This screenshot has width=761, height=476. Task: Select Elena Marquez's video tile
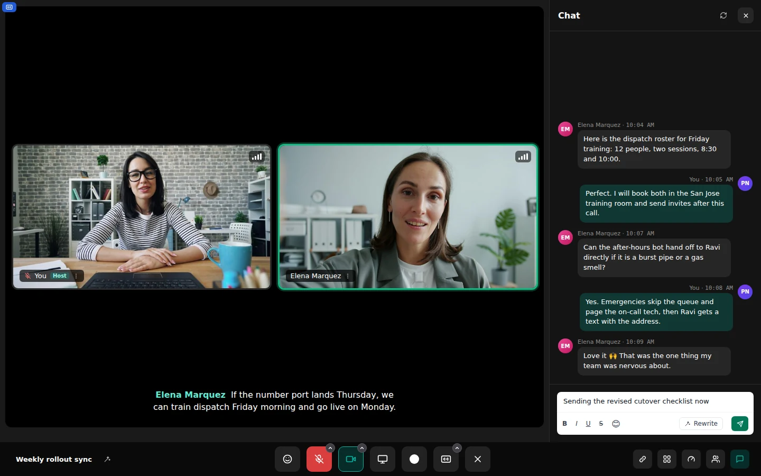(408, 217)
